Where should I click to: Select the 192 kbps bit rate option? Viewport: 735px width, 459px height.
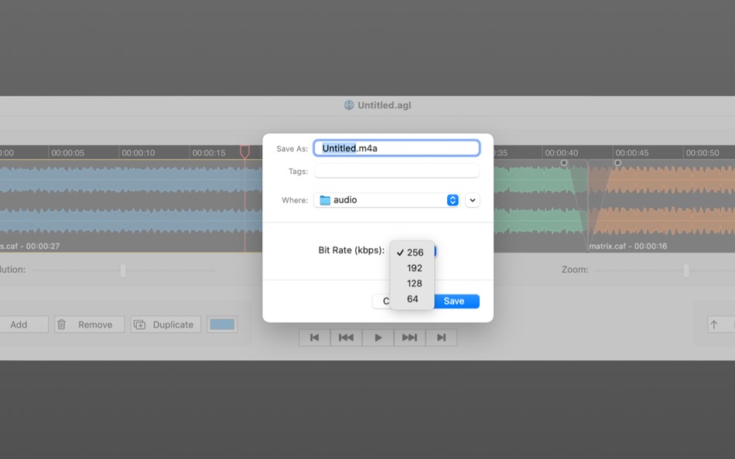click(x=414, y=267)
